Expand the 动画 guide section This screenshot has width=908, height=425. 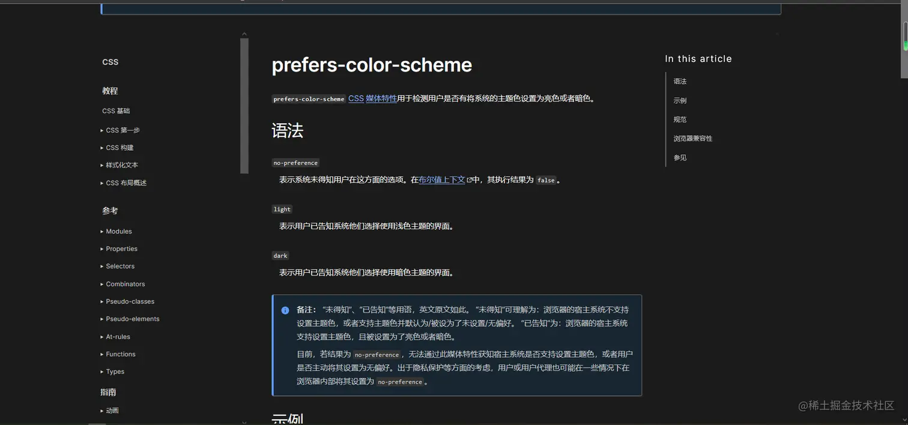pos(109,411)
